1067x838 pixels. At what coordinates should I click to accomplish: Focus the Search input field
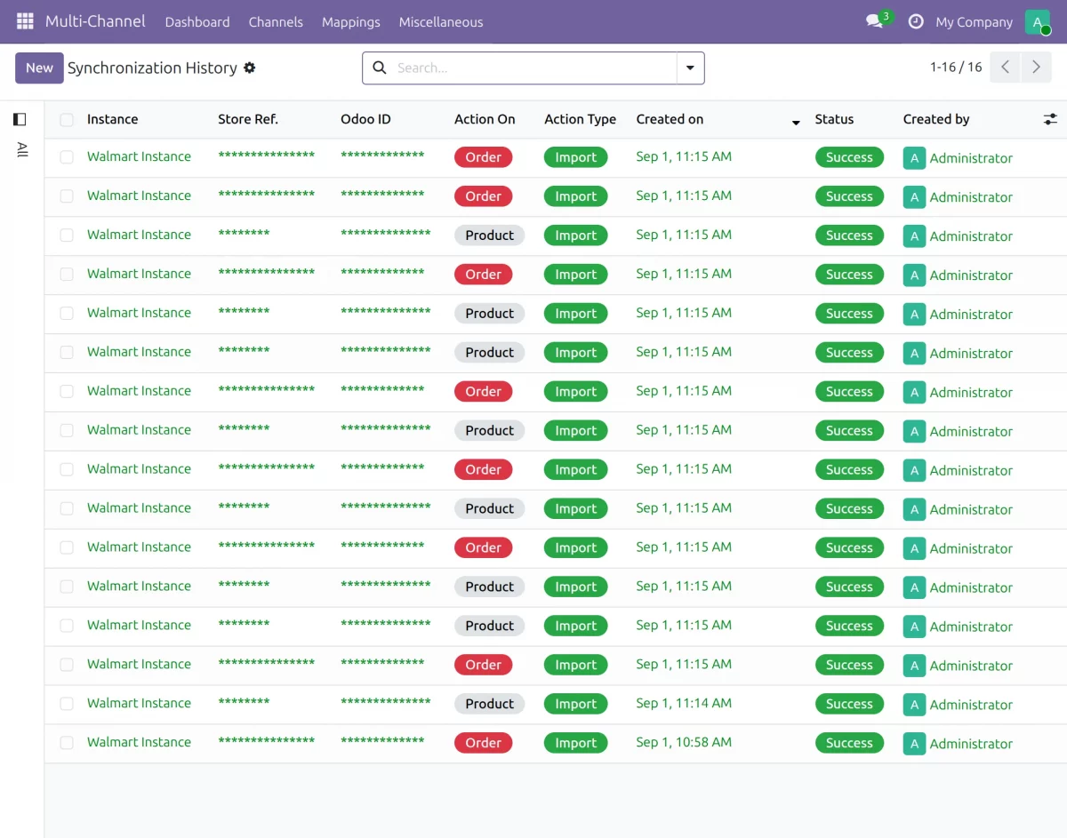[533, 68]
